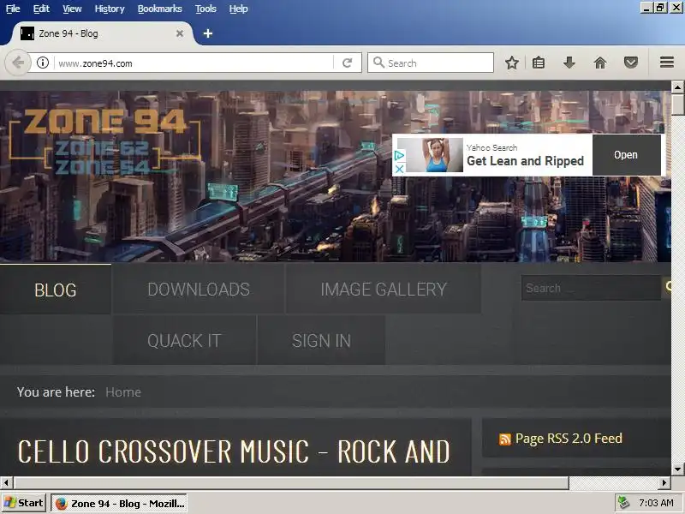Go back using the back arrow

[x=17, y=63]
